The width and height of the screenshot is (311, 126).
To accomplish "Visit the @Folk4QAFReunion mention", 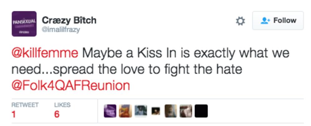I will [x=70, y=85].
